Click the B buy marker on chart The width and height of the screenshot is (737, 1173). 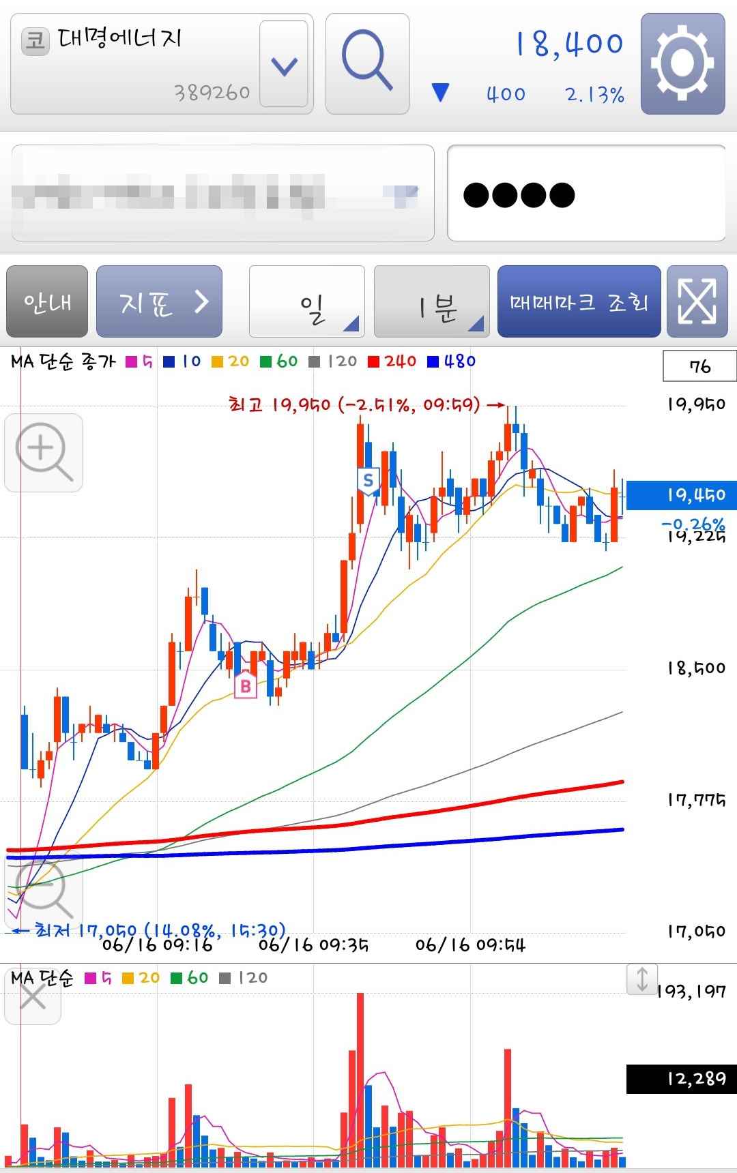(x=246, y=685)
